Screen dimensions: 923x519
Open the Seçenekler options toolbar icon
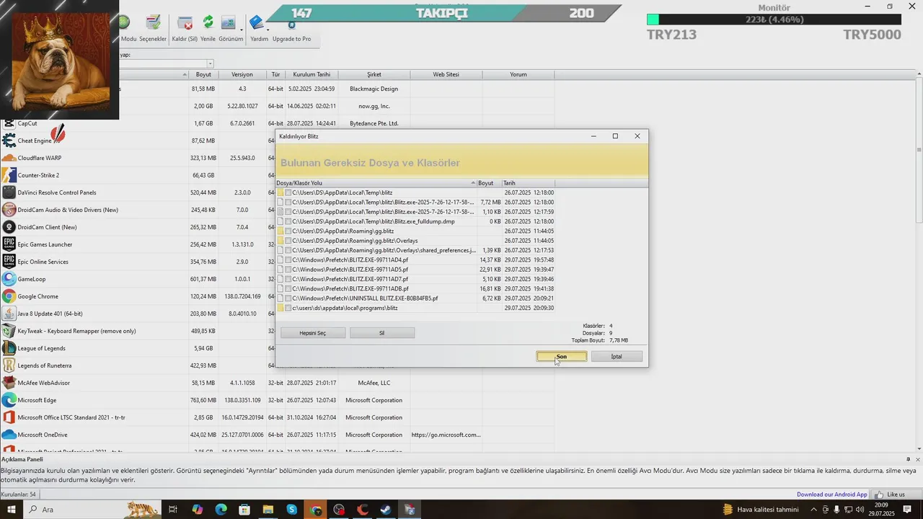[153, 23]
